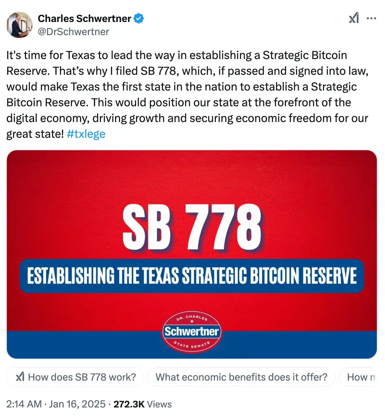Click the Jan 16, 2025 post date
Screen dimensions: 385x416
[77, 404]
